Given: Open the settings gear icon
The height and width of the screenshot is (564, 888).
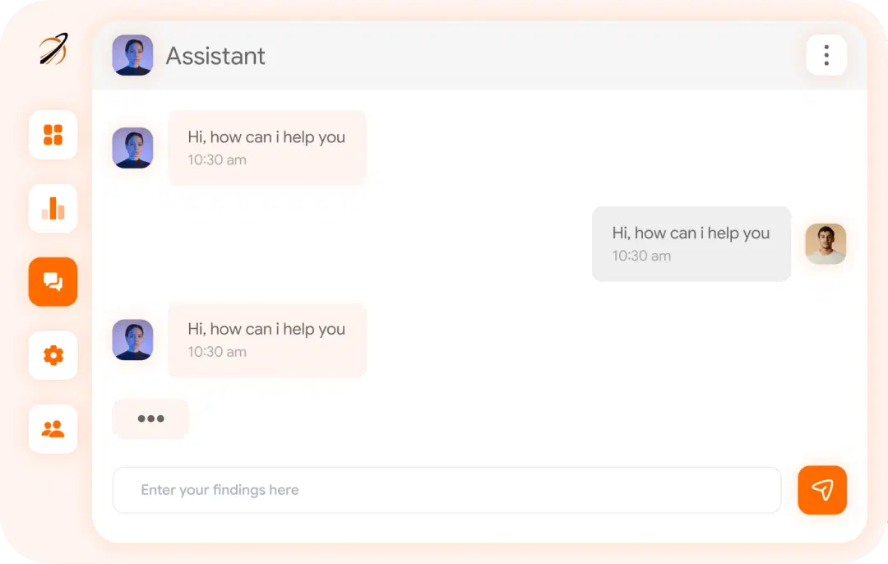Looking at the screenshot, I should point(53,356).
